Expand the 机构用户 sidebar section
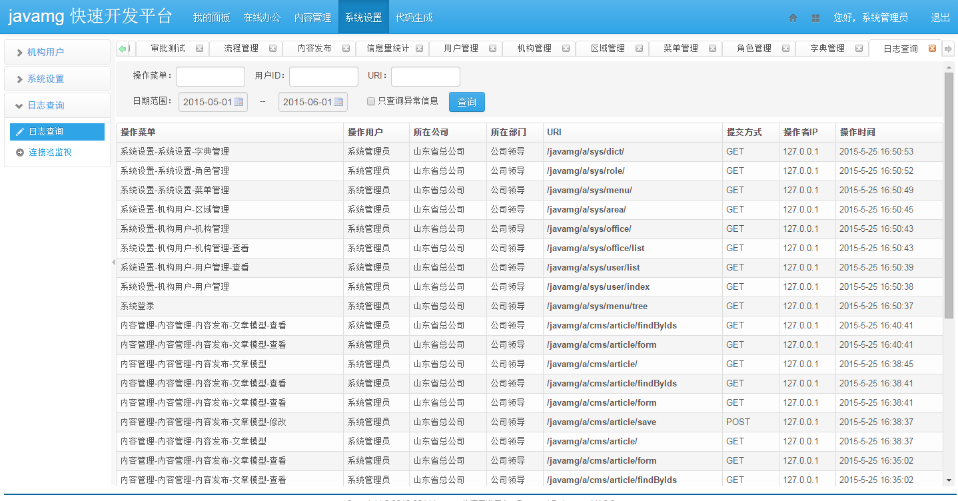This screenshot has height=501, width=958. pyautogui.click(x=57, y=52)
